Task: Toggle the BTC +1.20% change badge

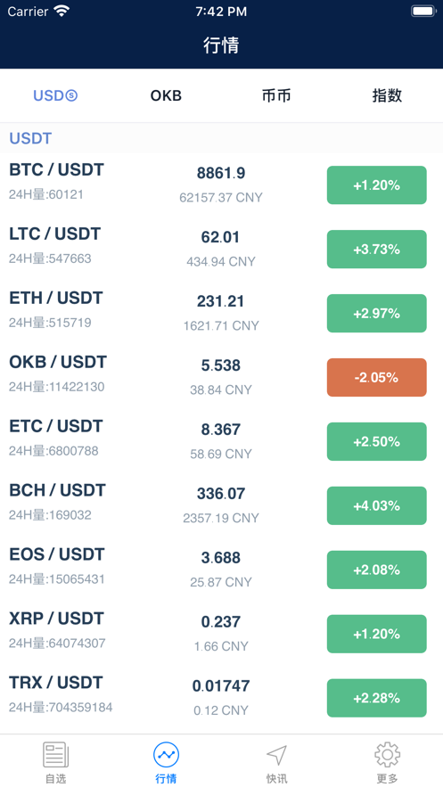Action: [x=377, y=185]
